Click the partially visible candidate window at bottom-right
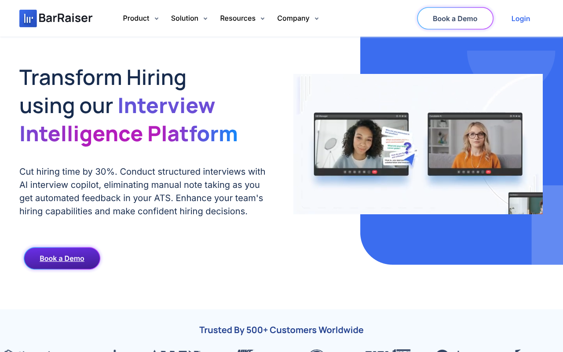 point(525,204)
